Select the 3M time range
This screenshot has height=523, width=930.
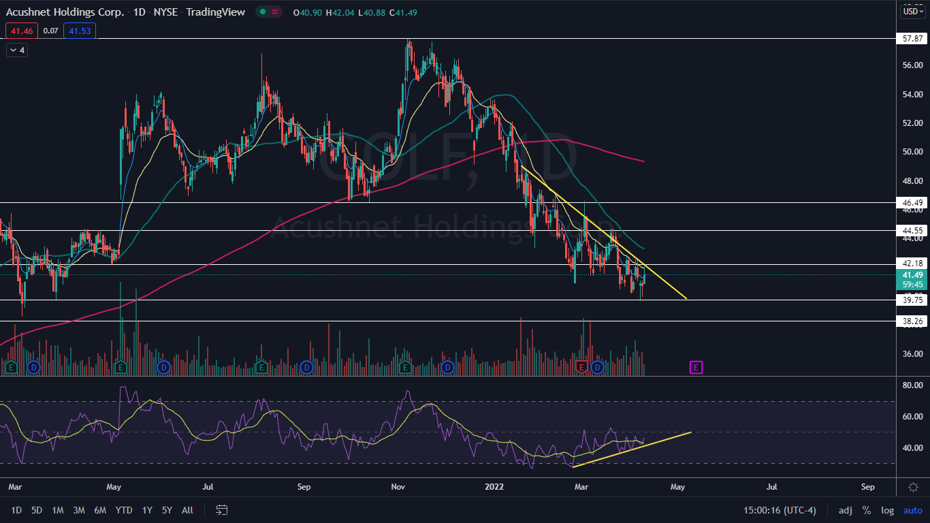tap(79, 510)
